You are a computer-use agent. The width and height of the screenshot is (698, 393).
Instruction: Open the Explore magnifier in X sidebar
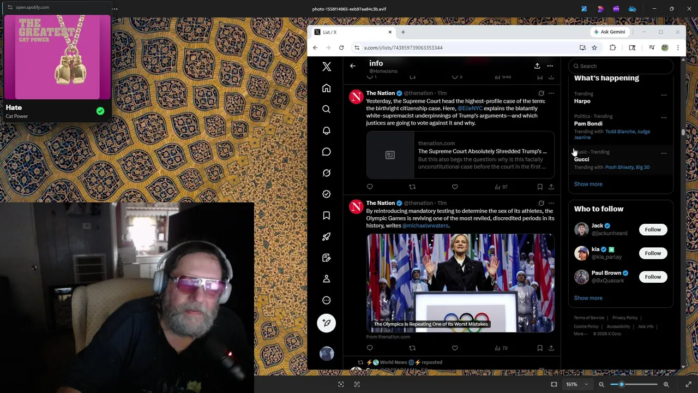[326, 109]
